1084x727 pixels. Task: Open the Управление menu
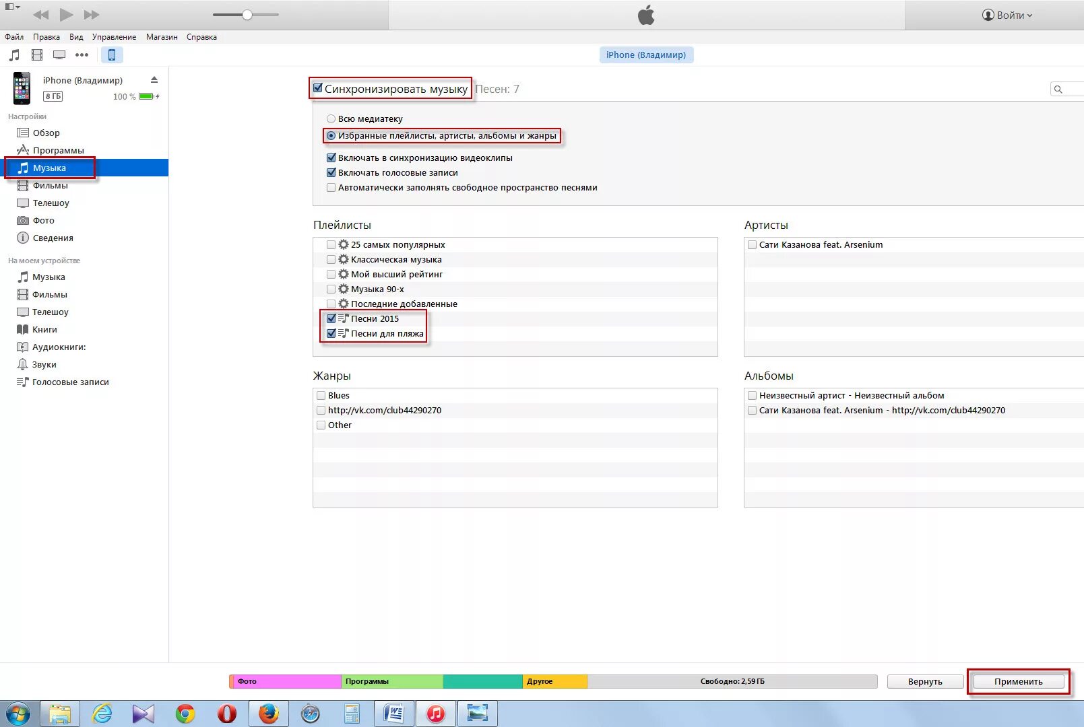click(x=114, y=37)
